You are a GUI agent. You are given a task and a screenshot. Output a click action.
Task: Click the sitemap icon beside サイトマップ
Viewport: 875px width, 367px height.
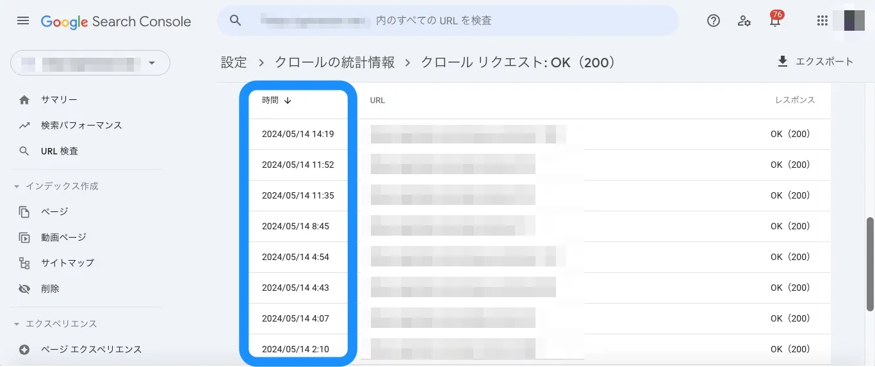[24, 263]
